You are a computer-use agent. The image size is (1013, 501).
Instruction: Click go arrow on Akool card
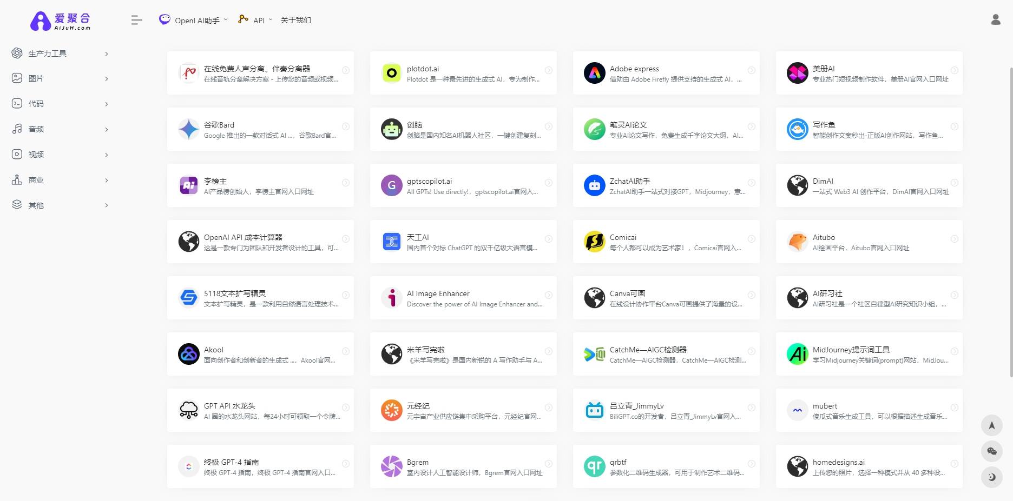(345, 351)
